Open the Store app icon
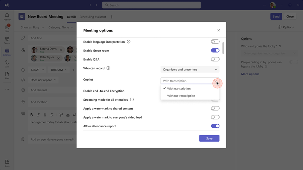The image size is (303, 170). pyautogui.click(x=7, y=163)
